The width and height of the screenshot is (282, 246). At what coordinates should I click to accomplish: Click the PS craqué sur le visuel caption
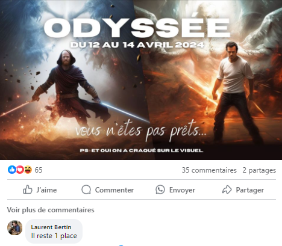click(x=142, y=150)
